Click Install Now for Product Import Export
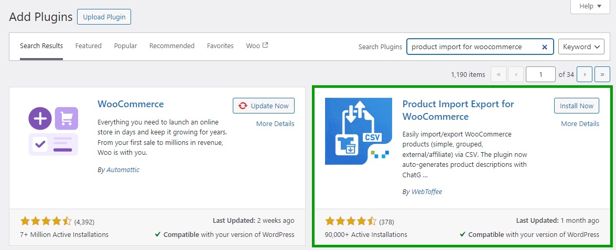Viewport: 616px width, 250px height. point(576,106)
